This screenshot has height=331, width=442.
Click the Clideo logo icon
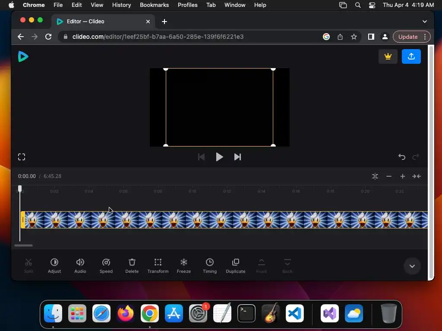point(23,56)
